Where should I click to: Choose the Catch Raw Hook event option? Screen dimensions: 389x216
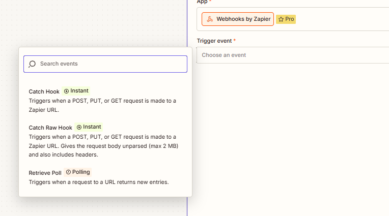(50, 128)
